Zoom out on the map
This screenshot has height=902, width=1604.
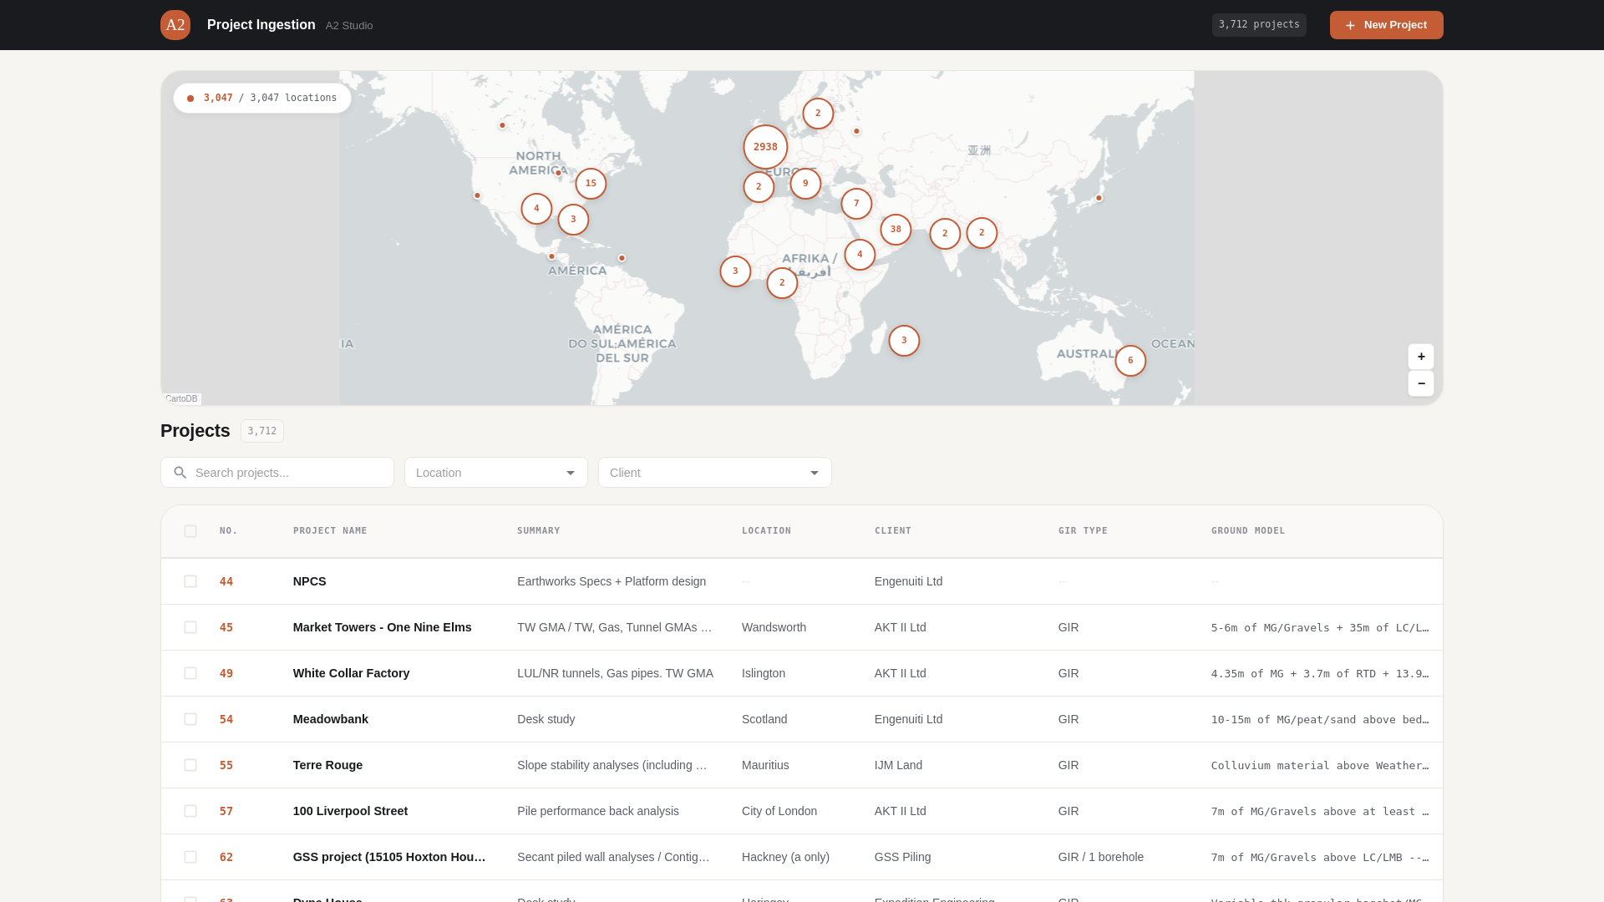[x=1420, y=383]
